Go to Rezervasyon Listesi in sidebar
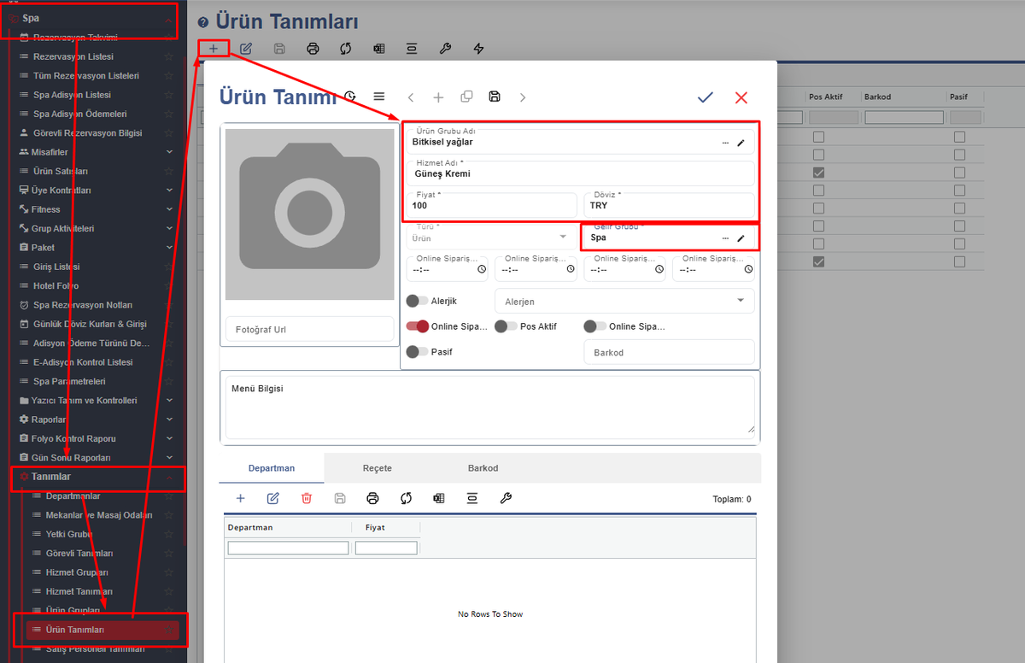The height and width of the screenshot is (663, 1025). click(x=73, y=56)
